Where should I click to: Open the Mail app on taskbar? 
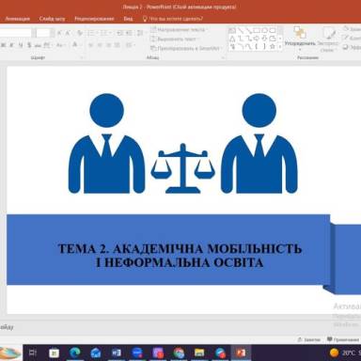(x=96, y=353)
